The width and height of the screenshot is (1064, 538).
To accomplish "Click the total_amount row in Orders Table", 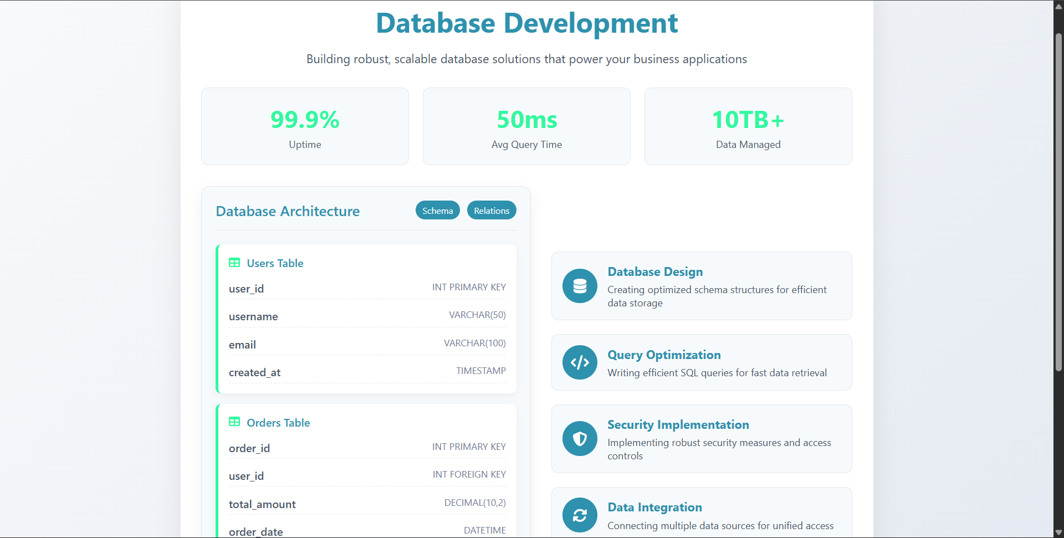I will (367, 504).
